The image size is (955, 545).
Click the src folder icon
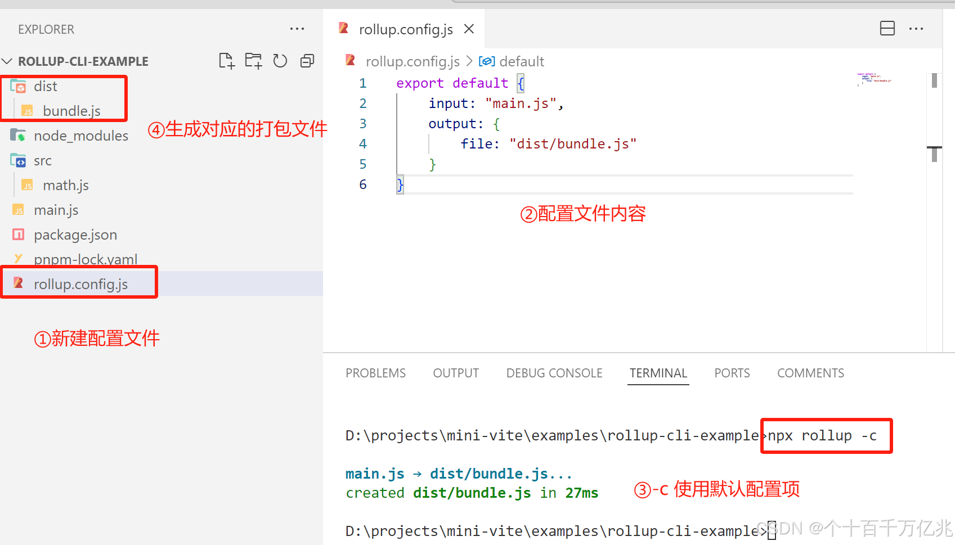[18, 160]
